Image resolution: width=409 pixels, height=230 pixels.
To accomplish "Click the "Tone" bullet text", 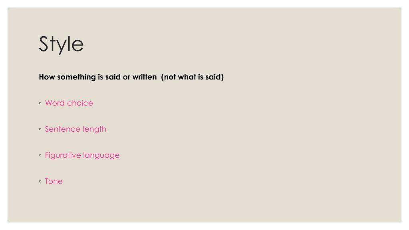I will point(54,181).
